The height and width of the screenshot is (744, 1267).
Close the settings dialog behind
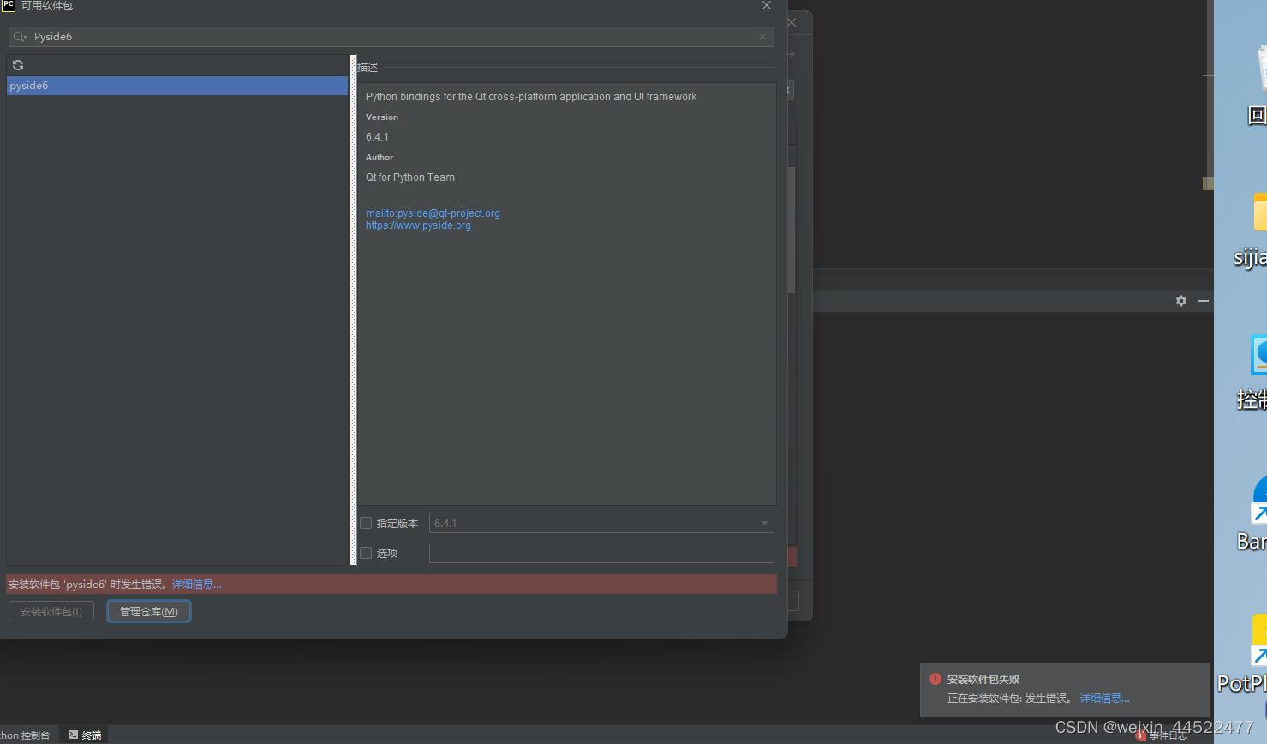click(792, 23)
